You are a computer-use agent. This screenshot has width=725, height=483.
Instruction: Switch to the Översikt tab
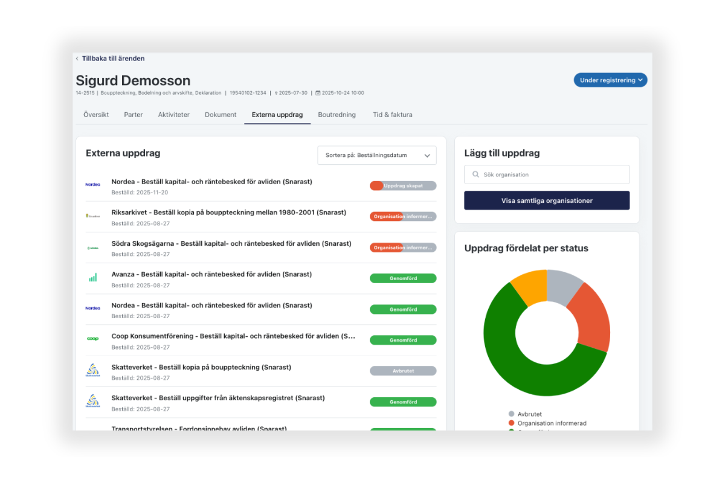[x=96, y=115]
